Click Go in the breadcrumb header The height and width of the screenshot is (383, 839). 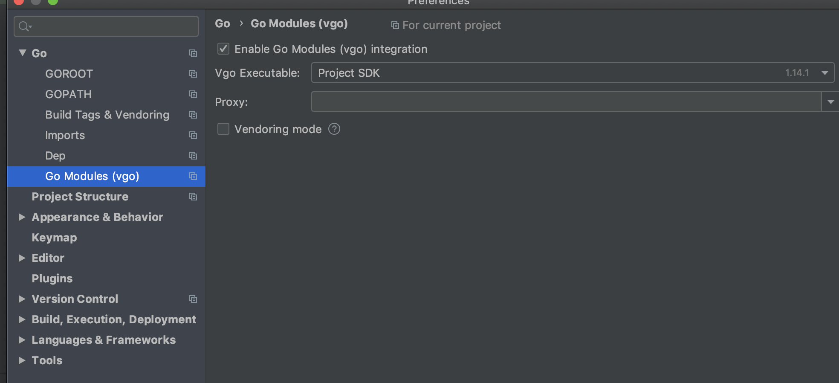point(223,23)
